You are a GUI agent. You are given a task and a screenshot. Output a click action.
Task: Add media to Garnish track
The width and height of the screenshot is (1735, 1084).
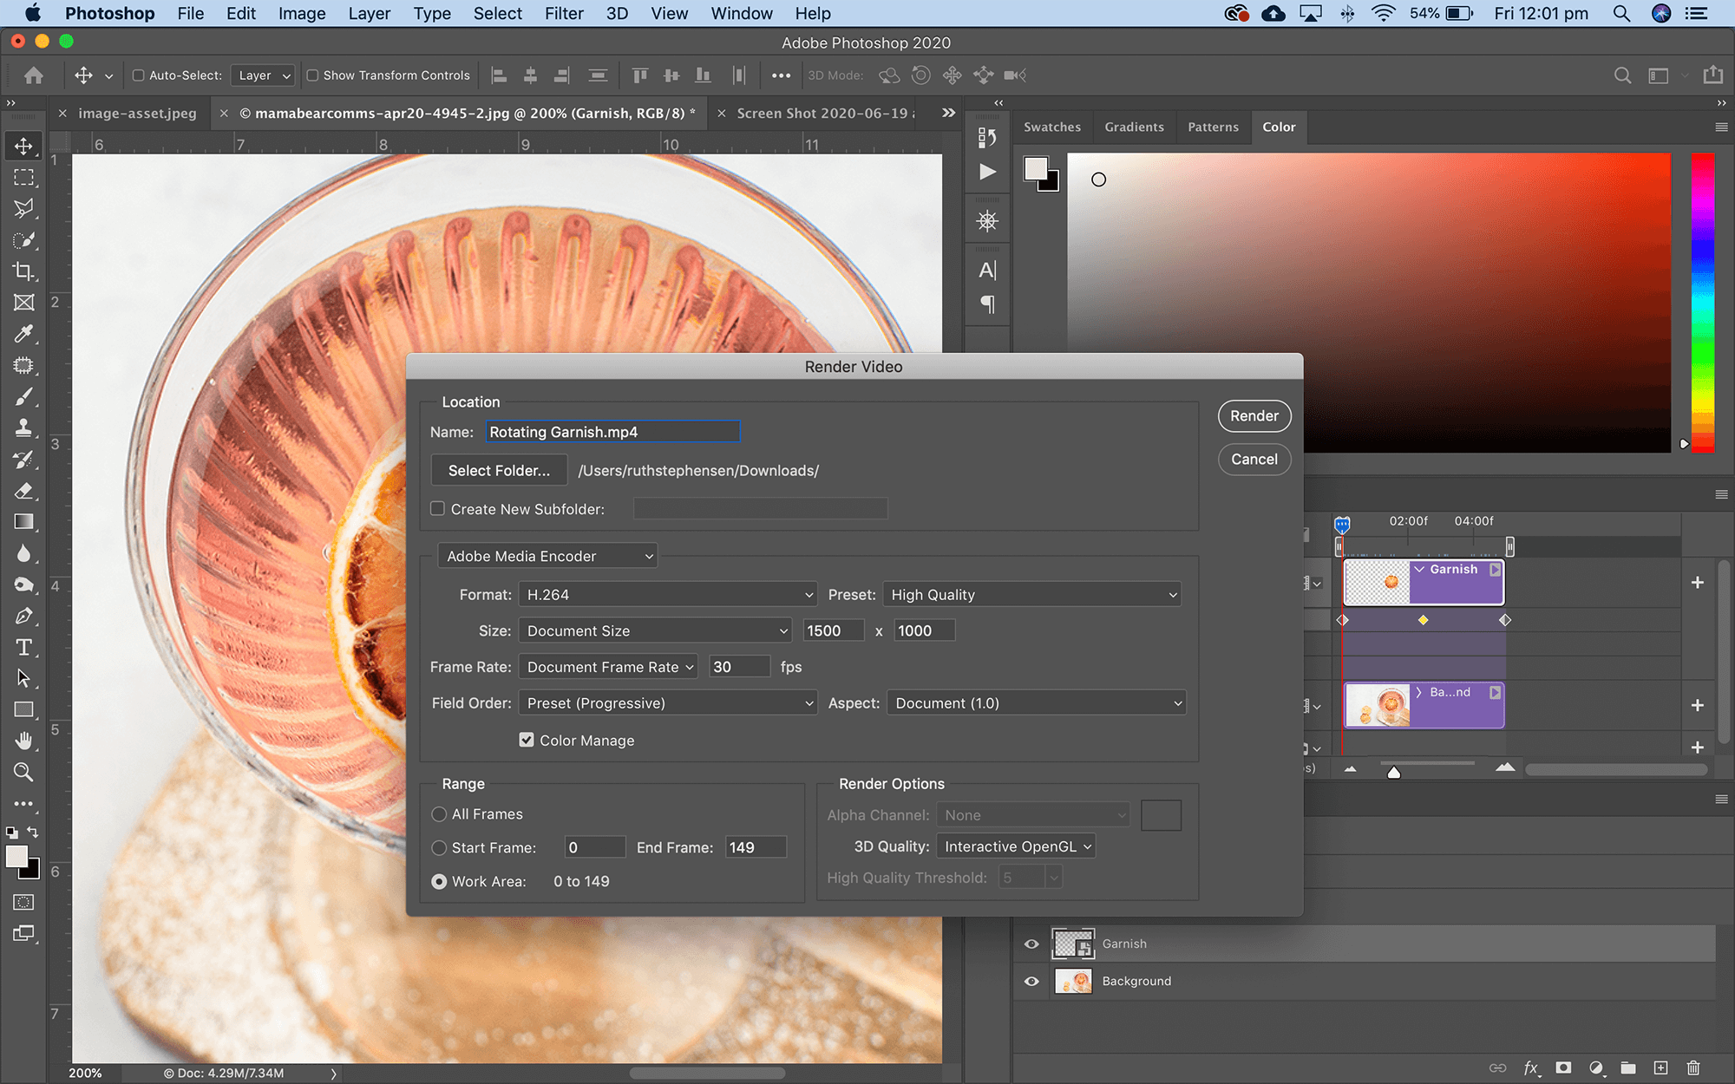coord(1698,583)
